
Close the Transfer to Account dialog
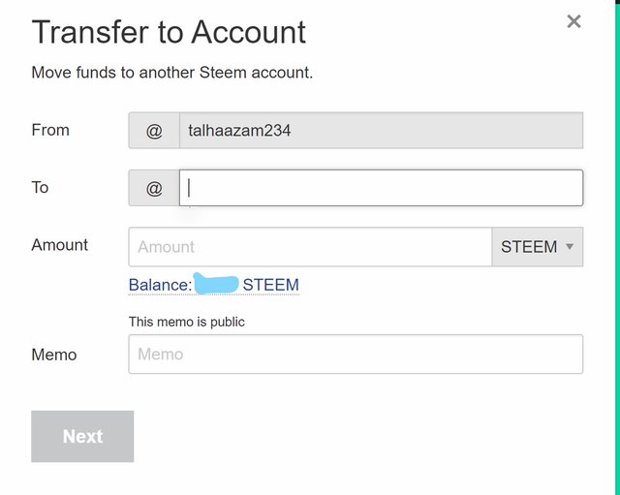point(573,21)
